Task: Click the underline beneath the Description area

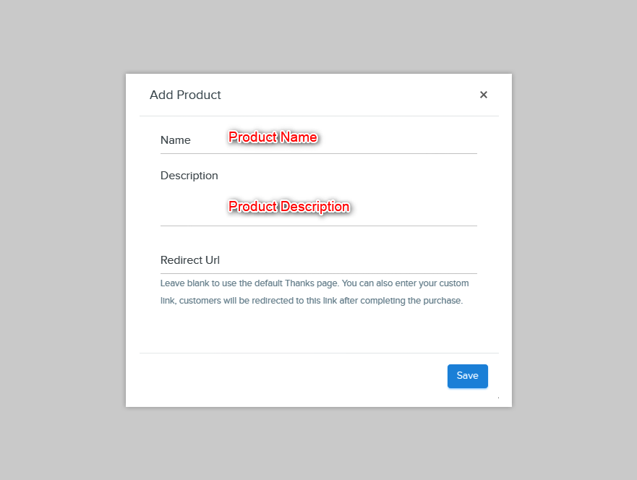Action: [x=319, y=226]
